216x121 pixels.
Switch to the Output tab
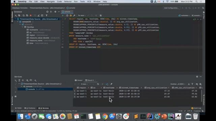pyautogui.click(x=79, y=80)
